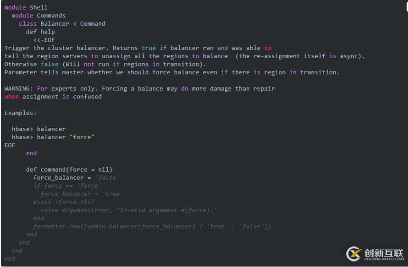Screen dimensions: 408x267
Task: Click the '<<-EOF' heredoc opener
Action: coord(44,40)
